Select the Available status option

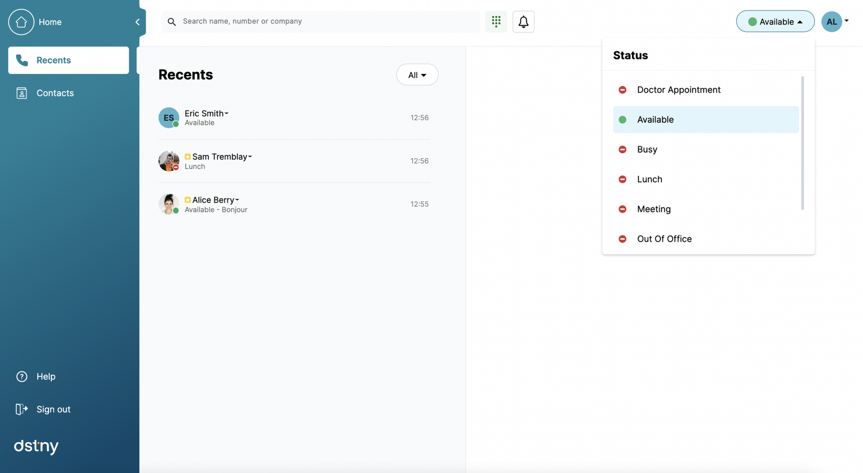pyautogui.click(x=706, y=119)
